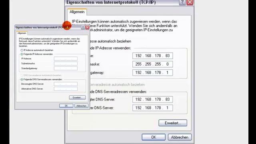Click Erweitert... button in large dialog

(x=173, y=123)
